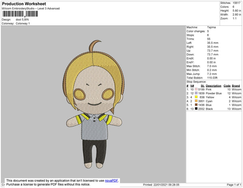Image resolution: width=243 pixels, height=188 pixels.
Task: Click the 'Trims' value 55
Action: pos(209,39)
